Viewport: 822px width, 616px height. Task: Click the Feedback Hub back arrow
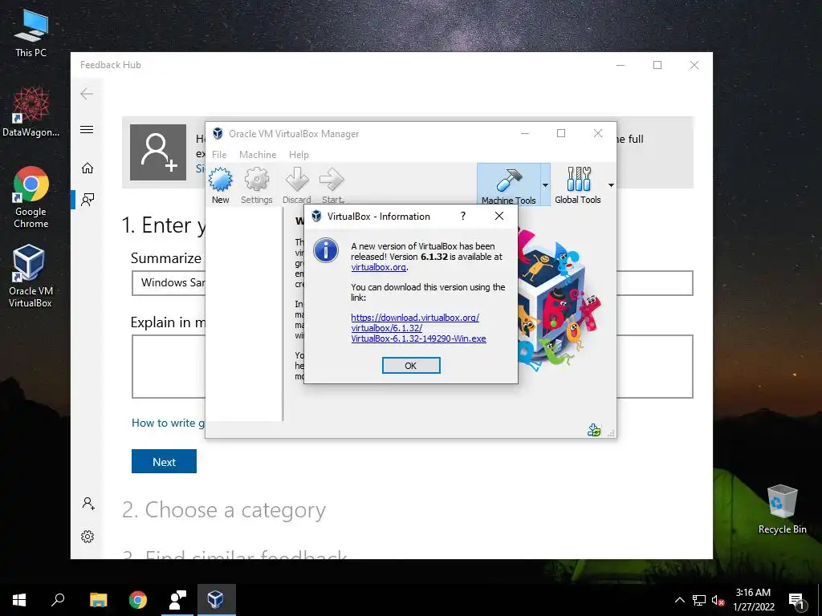point(87,94)
